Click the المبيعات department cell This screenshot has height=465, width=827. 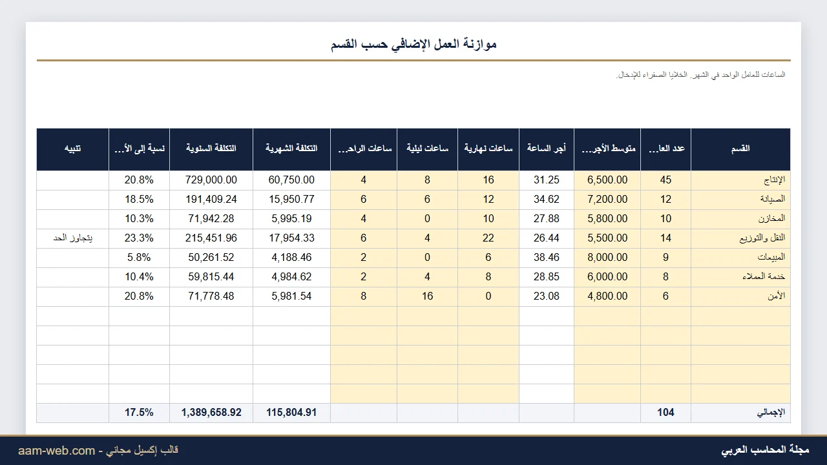tap(740, 258)
